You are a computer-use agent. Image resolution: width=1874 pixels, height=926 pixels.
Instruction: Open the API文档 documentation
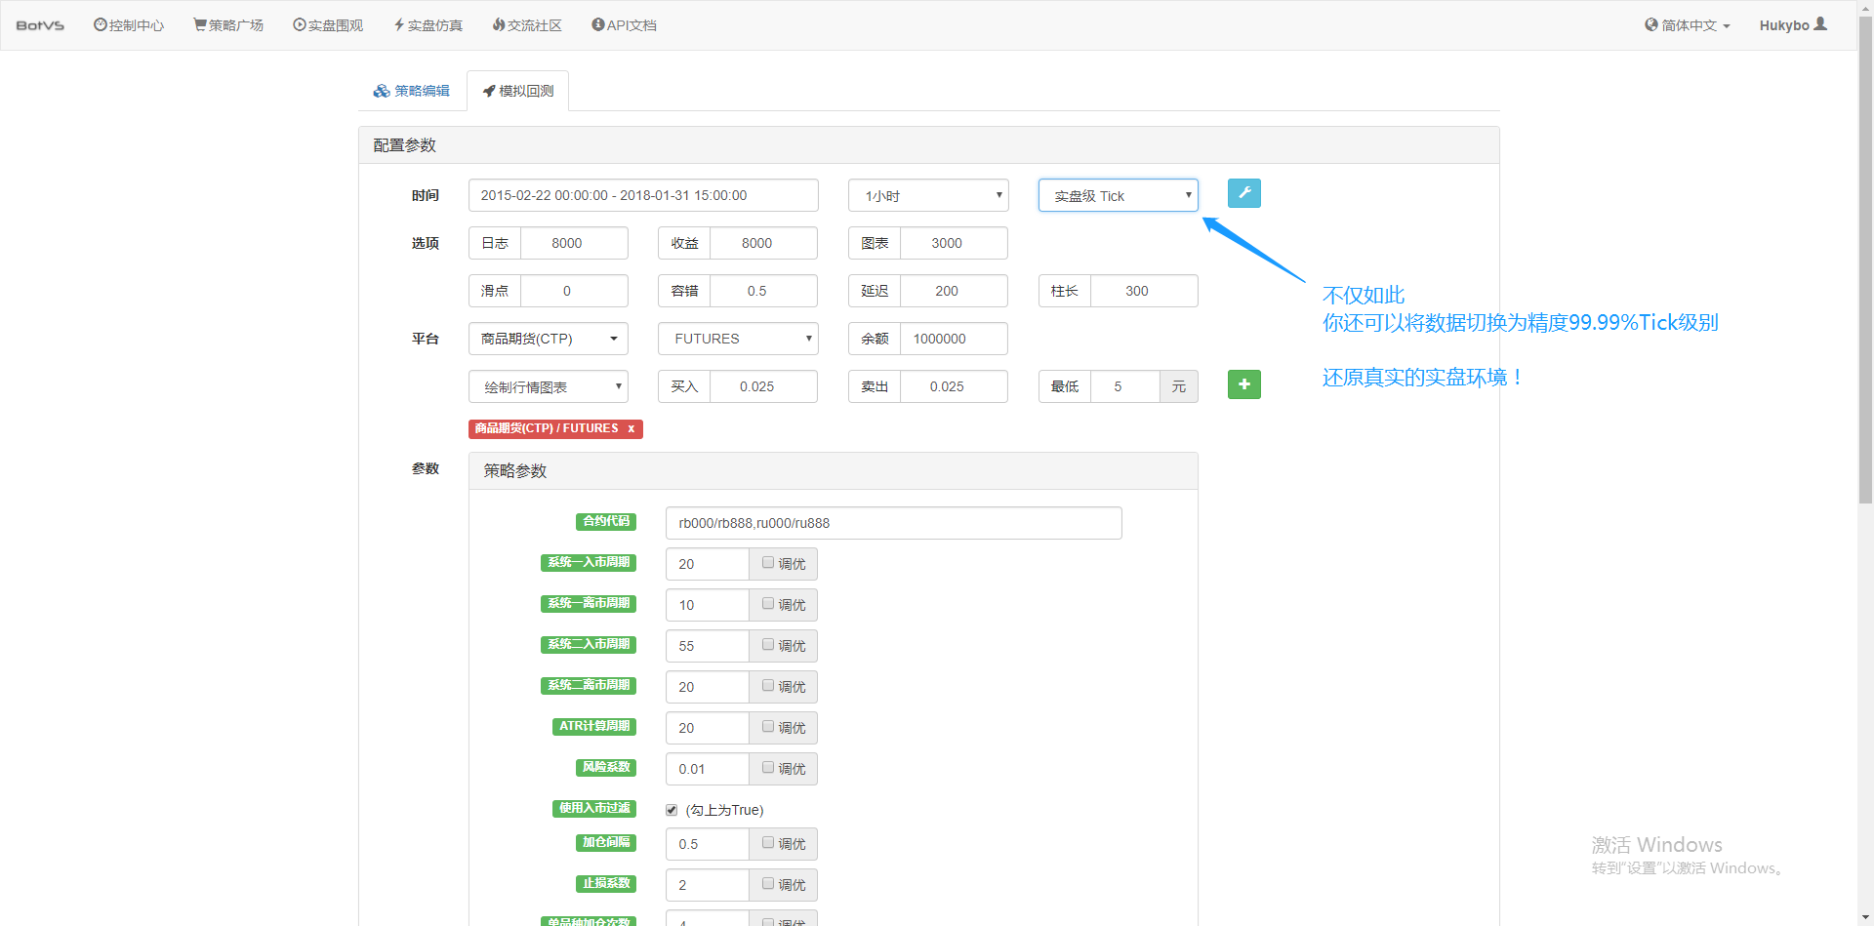pyautogui.click(x=623, y=24)
